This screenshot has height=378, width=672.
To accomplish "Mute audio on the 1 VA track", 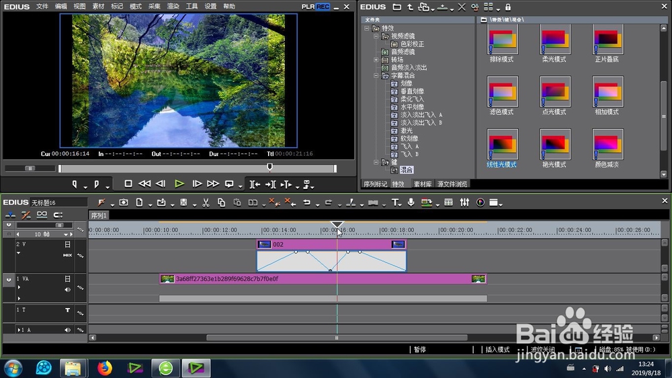I will [67, 290].
